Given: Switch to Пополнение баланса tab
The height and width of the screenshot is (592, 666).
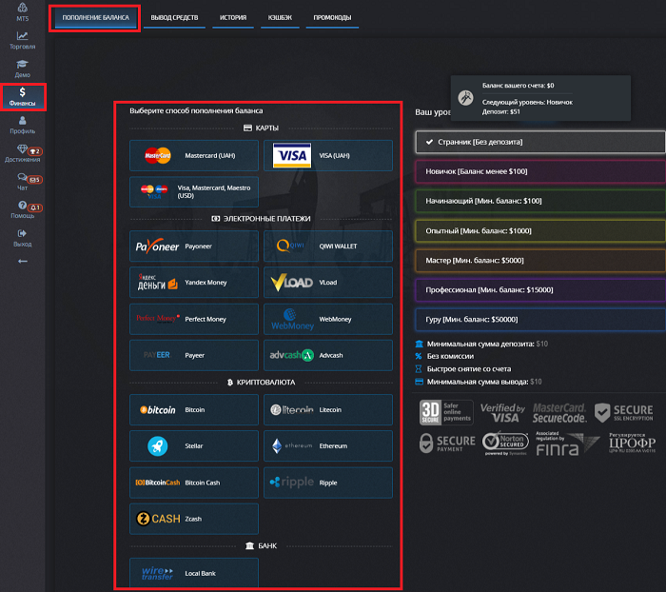Looking at the screenshot, I should pos(95,18).
